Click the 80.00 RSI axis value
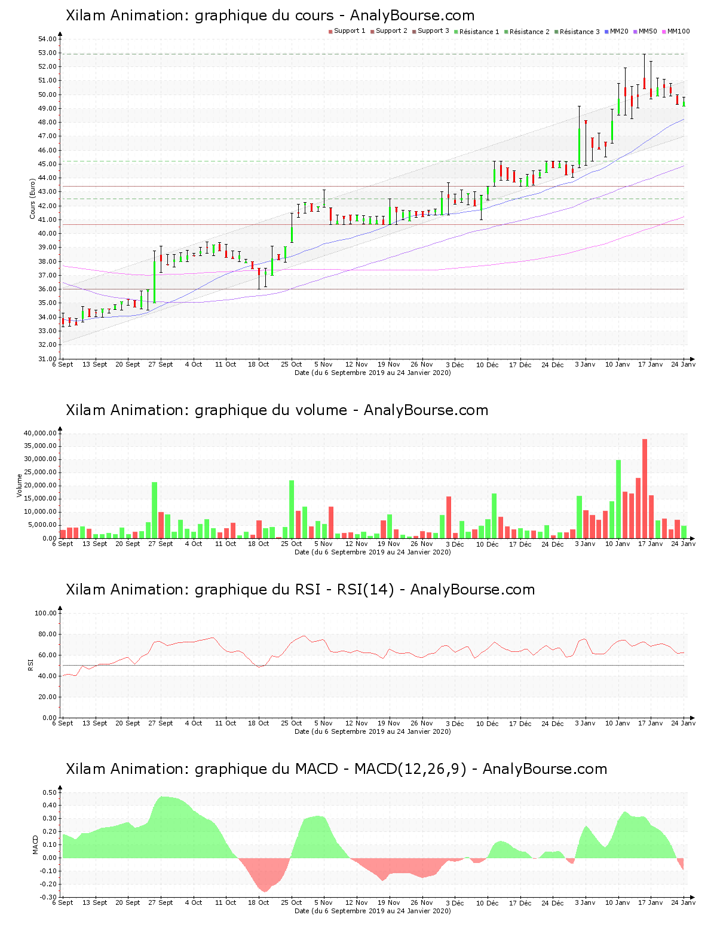The width and height of the screenshot is (717, 927). pyautogui.click(x=47, y=634)
